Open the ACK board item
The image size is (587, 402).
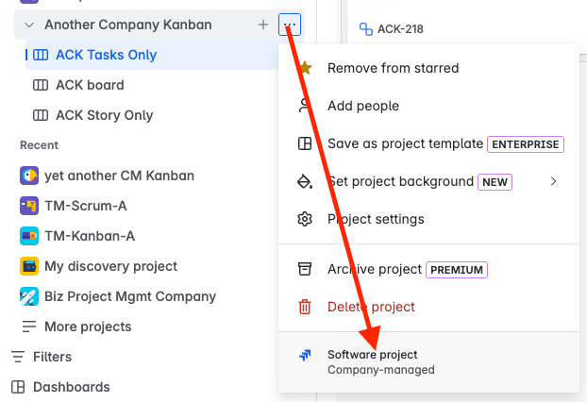pos(90,85)
